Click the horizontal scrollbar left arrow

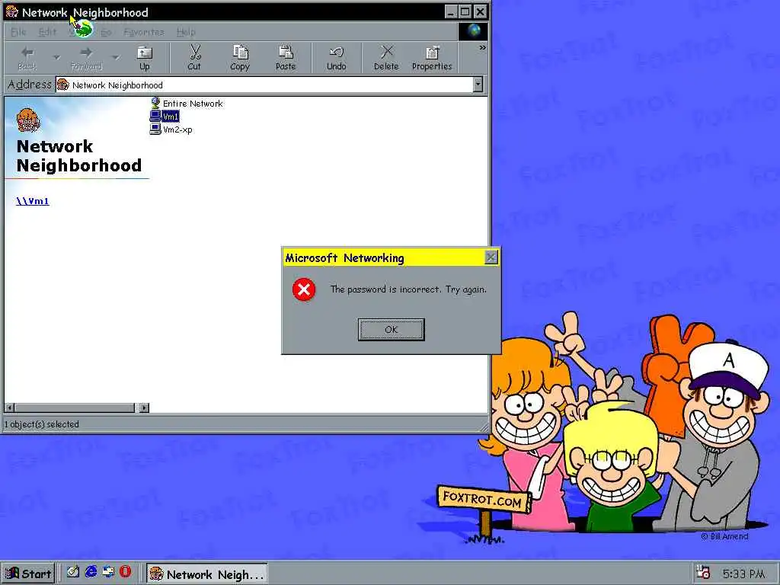pyautogui.click(x=9, y=408)
